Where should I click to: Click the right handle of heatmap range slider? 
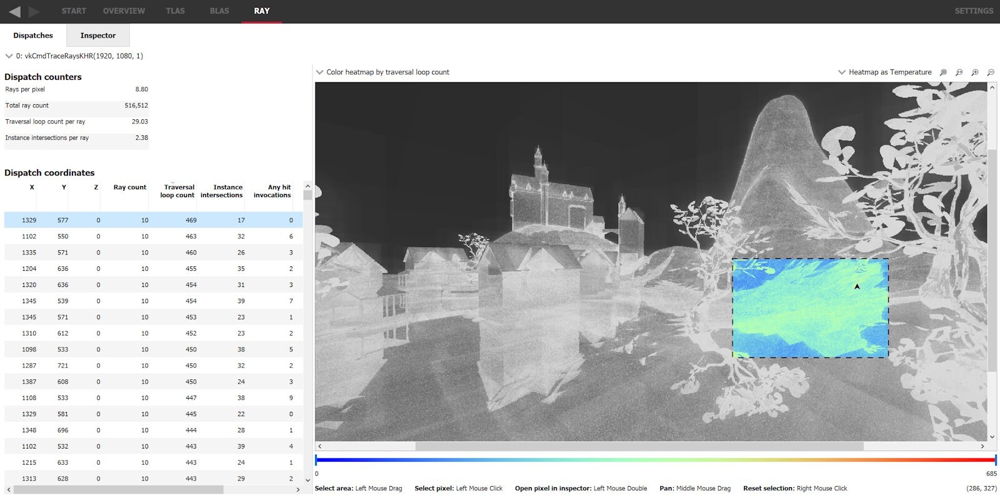tap(995, 460)
